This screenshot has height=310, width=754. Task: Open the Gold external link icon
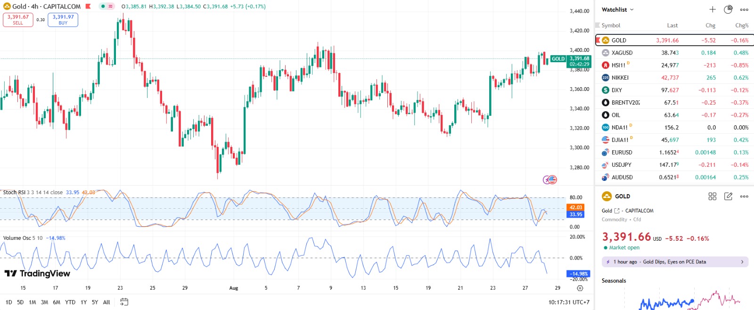617,211
